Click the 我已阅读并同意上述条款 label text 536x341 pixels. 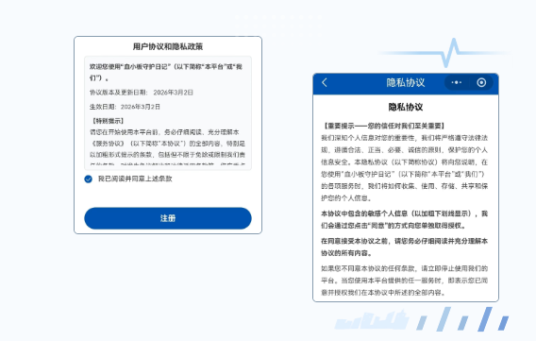pyautogui.click(x=135, y=179)
